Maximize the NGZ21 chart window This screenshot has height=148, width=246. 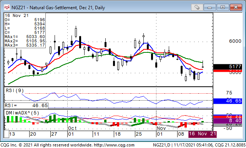[223, 7]
